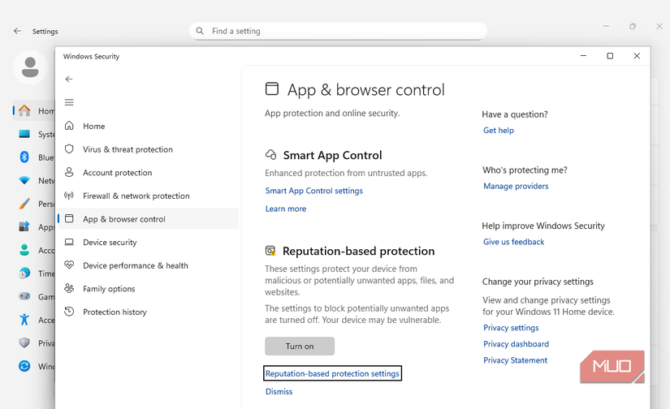
Task: Click the Privacy shield icon in Settings sidebar
Action: tap(24, 342)
